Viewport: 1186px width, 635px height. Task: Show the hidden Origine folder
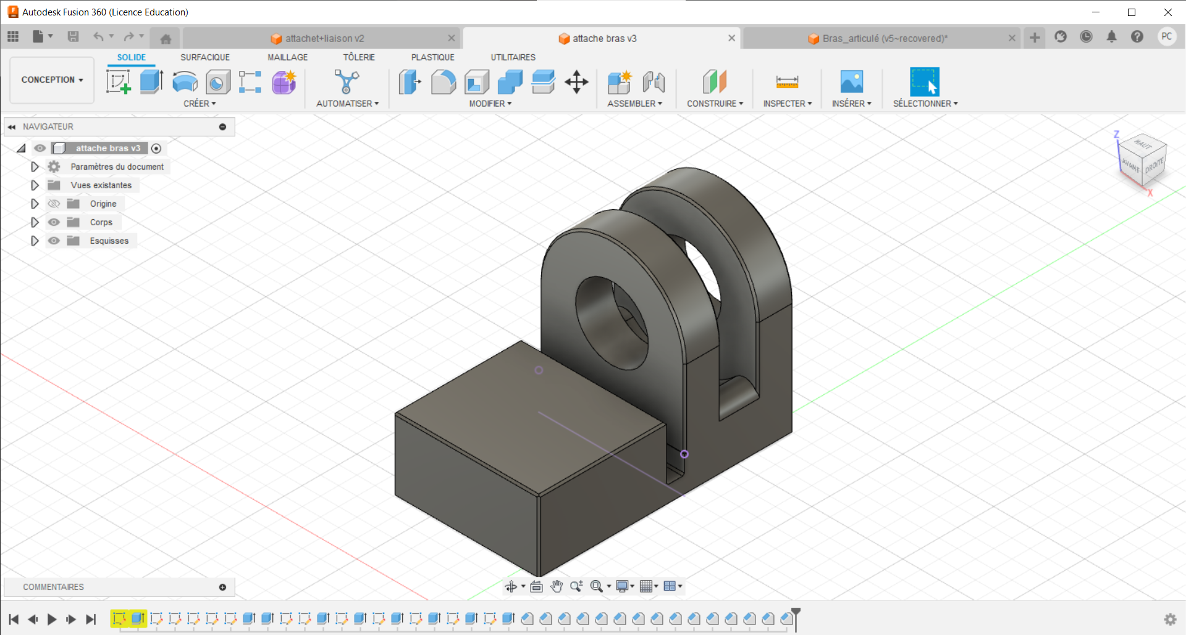click(x=54, y=204)
